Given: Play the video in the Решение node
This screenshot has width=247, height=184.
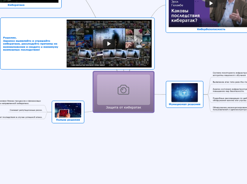Looking at the screenshot, I should 109,44.
